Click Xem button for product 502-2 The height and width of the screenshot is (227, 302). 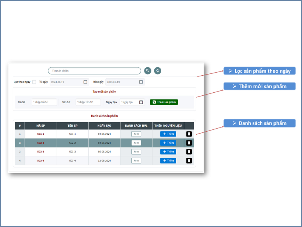pos(136,143)
